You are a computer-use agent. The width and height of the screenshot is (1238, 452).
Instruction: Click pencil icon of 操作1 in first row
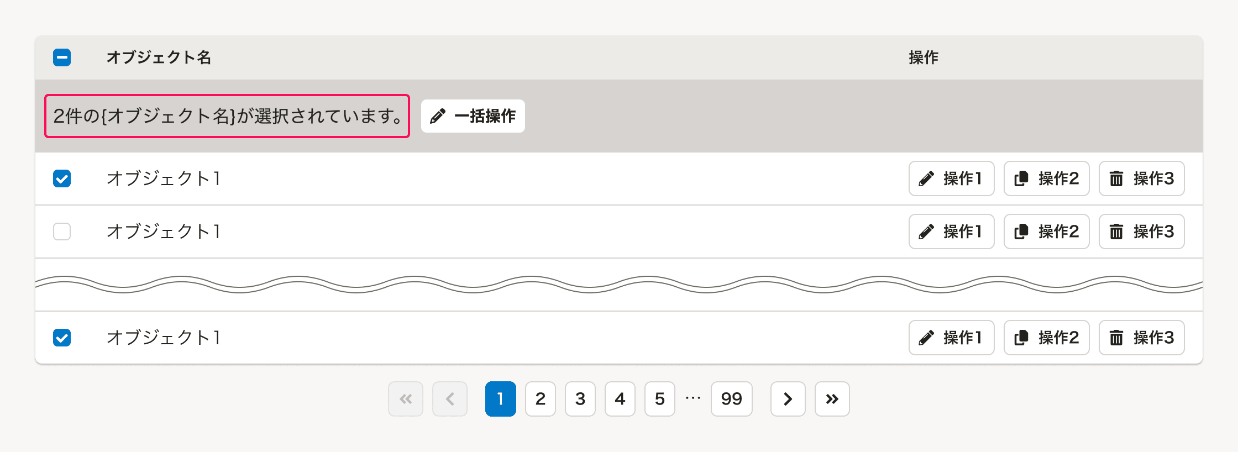tap(926, 178)
